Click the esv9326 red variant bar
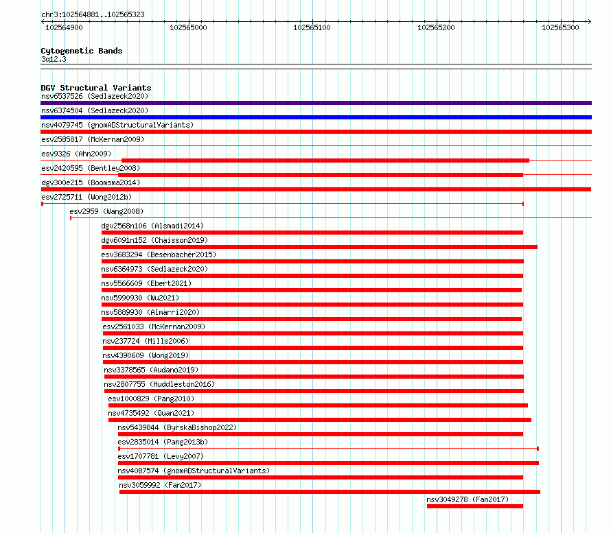Screen dimensions: 611x533 pos(325,161)
